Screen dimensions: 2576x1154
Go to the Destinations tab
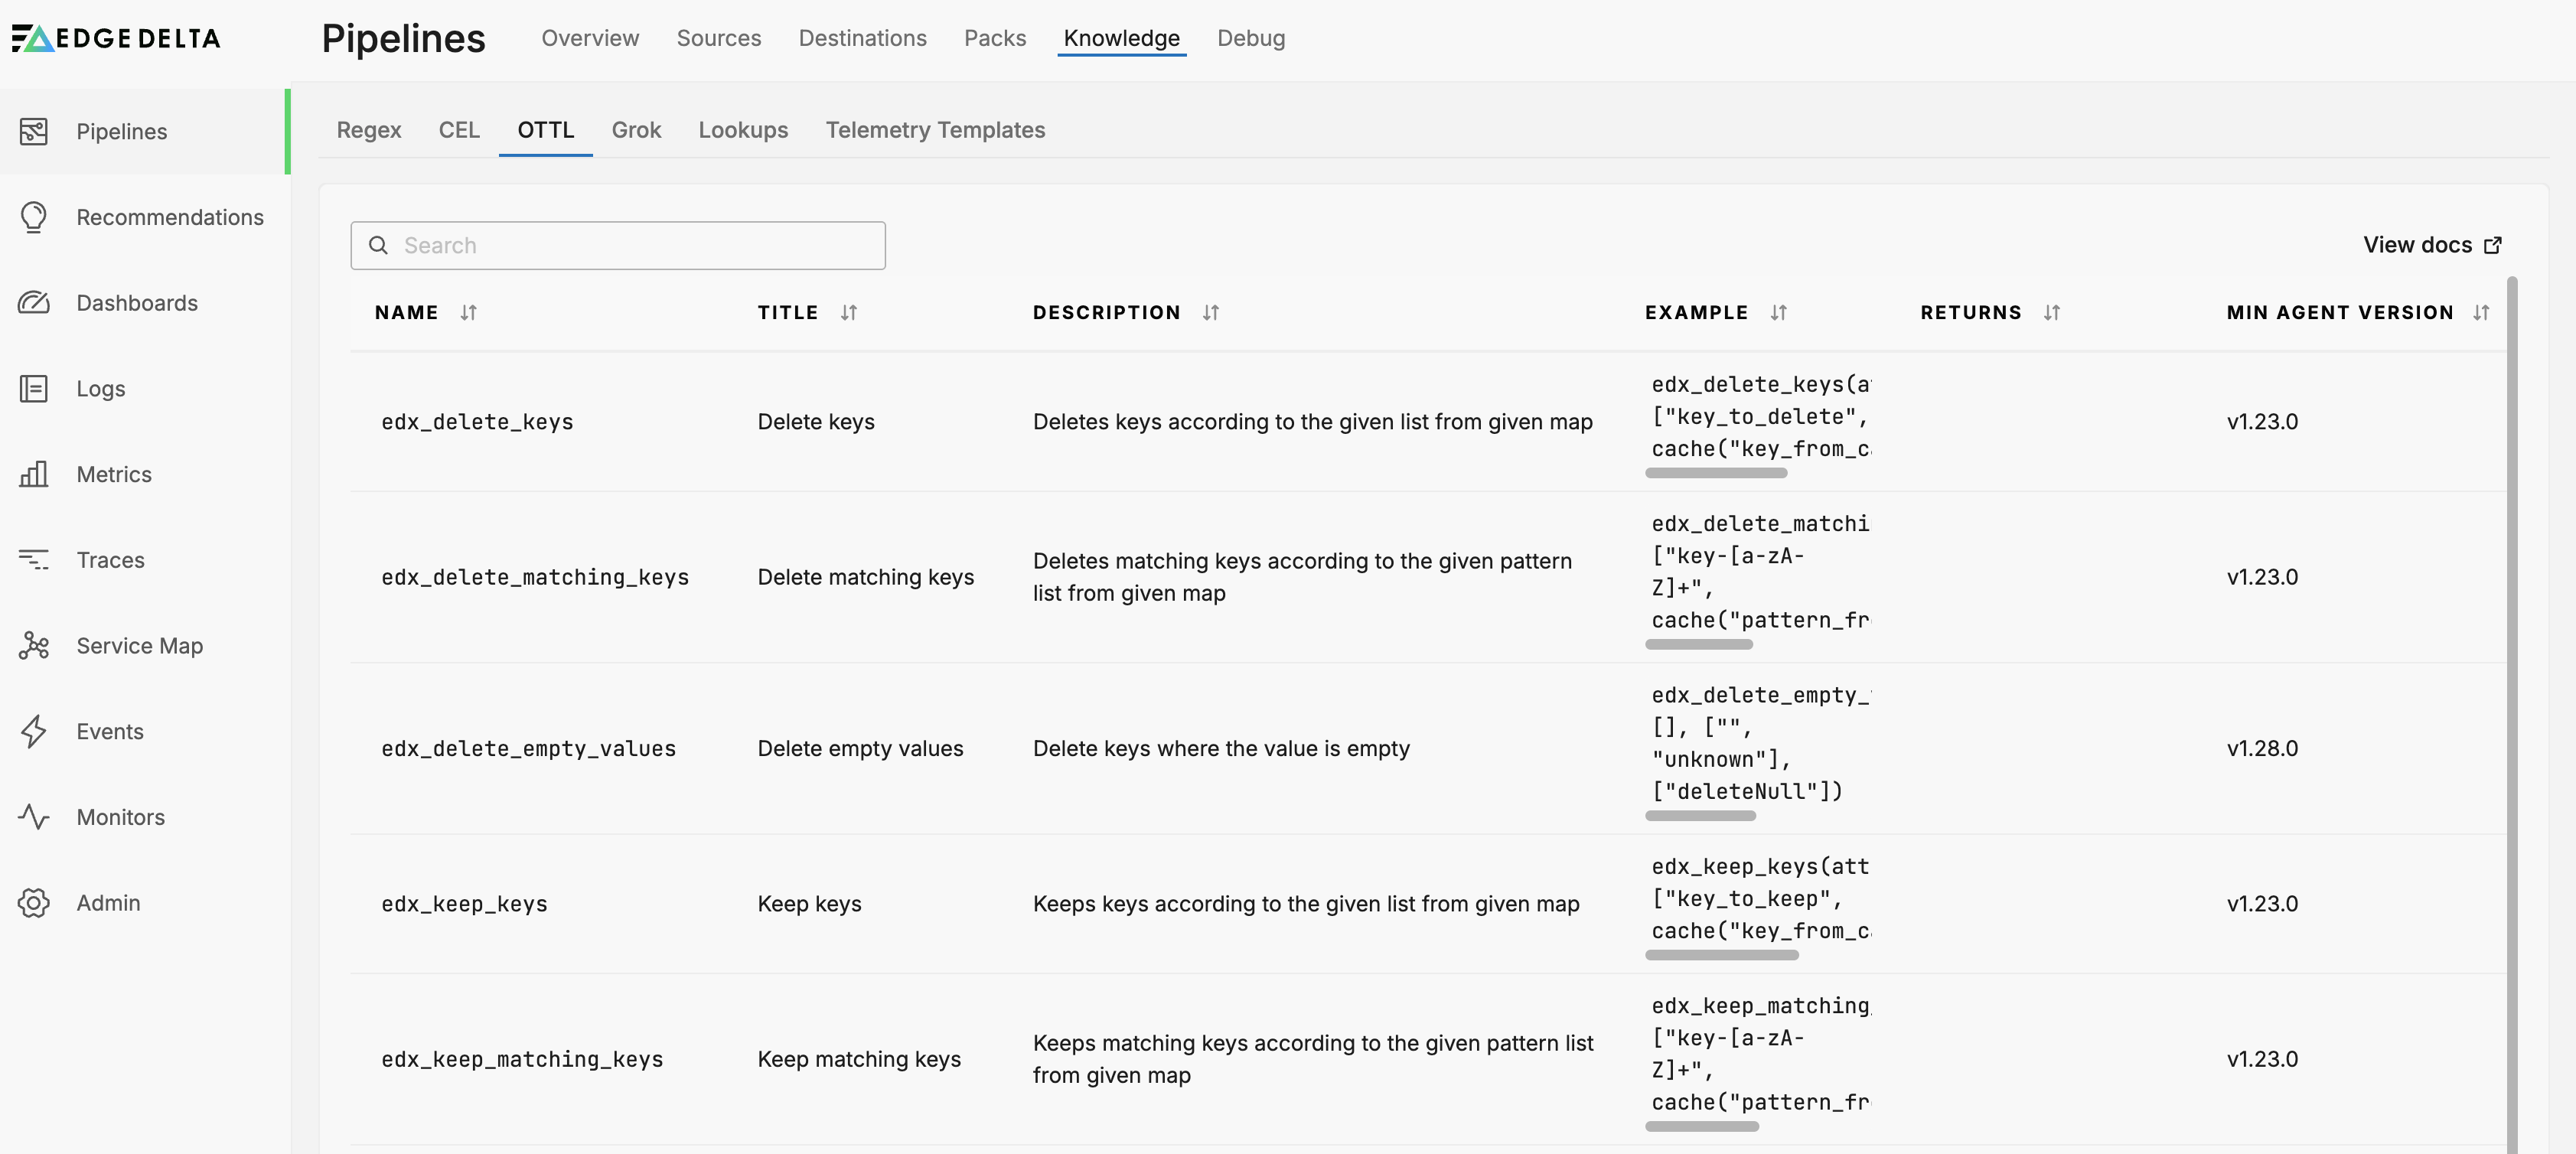pyautogui.click(x=862, y=38)
